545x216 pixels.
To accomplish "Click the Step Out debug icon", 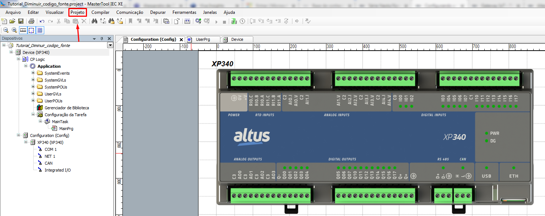I will tap(269, 21).
